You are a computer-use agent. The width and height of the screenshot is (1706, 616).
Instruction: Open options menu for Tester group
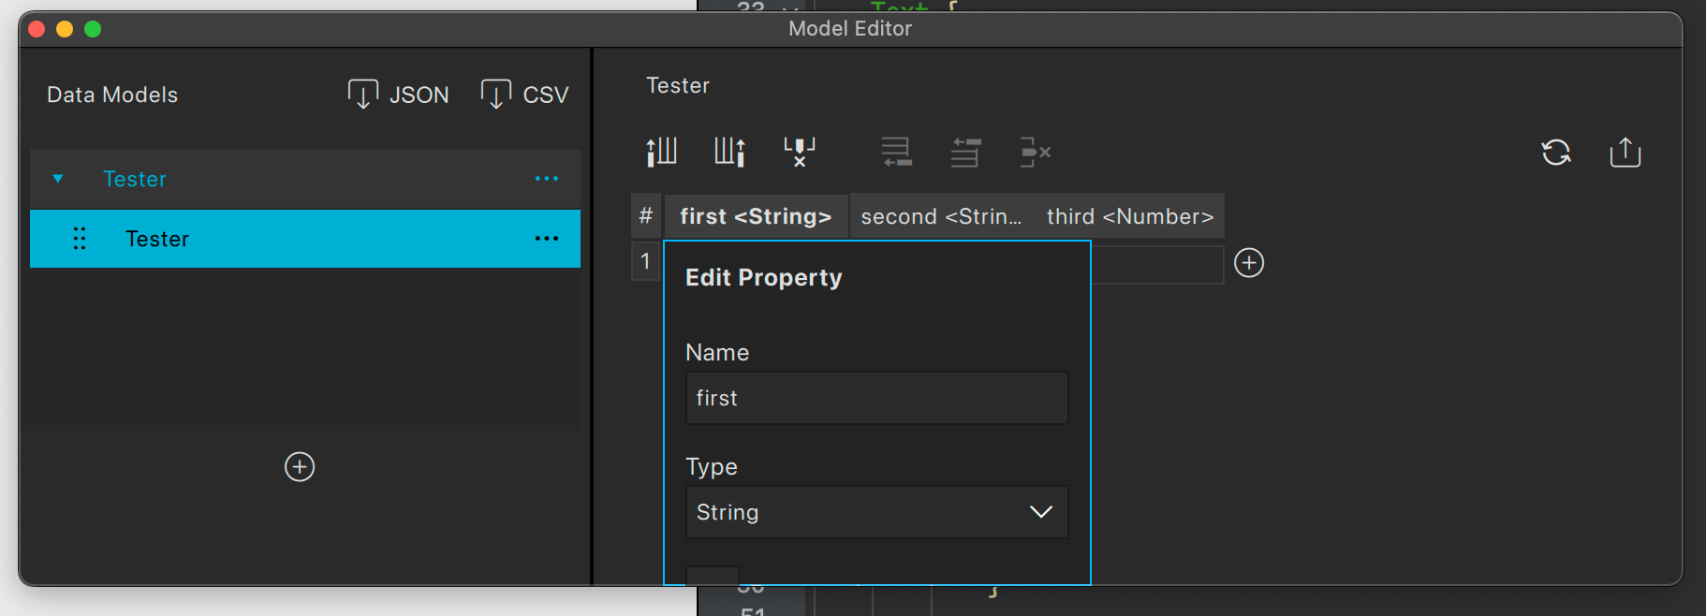click(547, 179)
